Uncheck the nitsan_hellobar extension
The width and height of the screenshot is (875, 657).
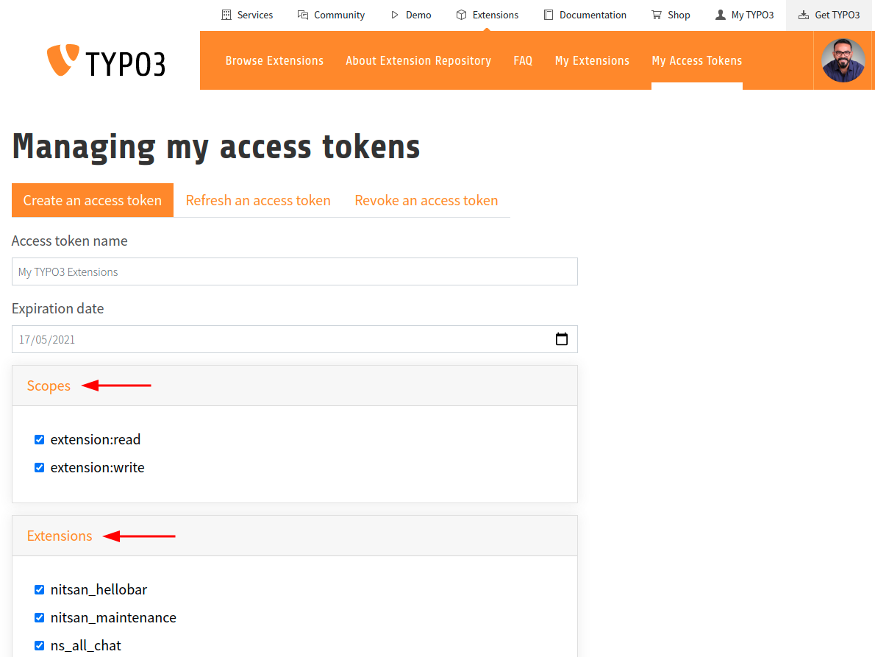[x=39, y=589]
